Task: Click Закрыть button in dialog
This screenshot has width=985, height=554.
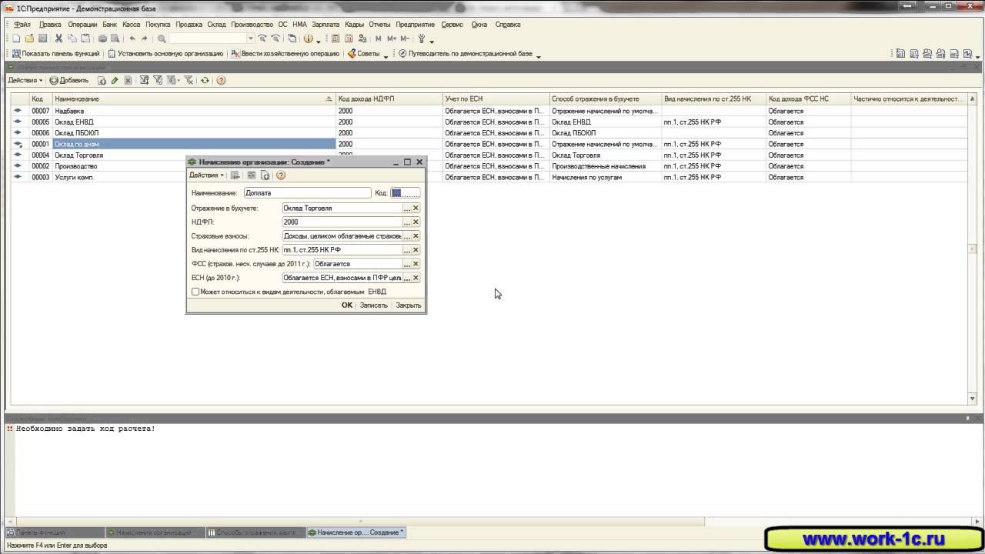Action: pyautogui.click(x=408, y=305)
